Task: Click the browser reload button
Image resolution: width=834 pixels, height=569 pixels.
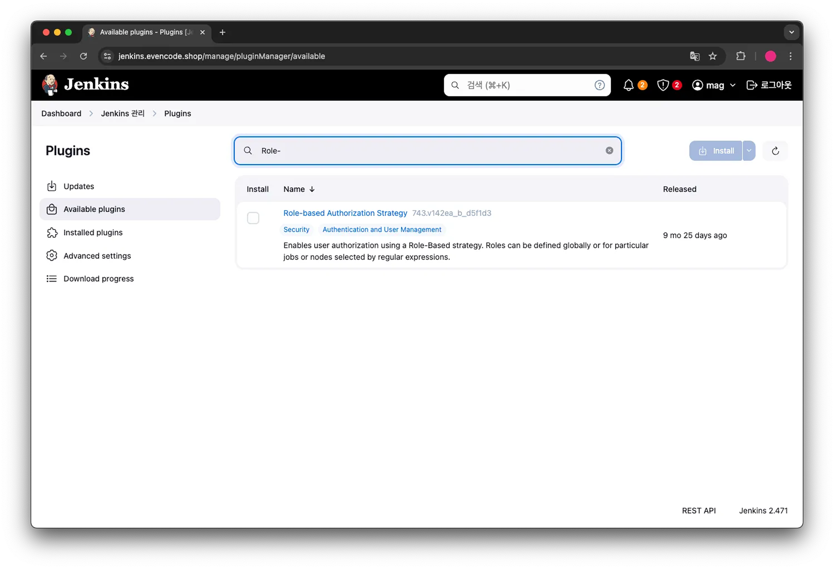Action: coord(83,56)
